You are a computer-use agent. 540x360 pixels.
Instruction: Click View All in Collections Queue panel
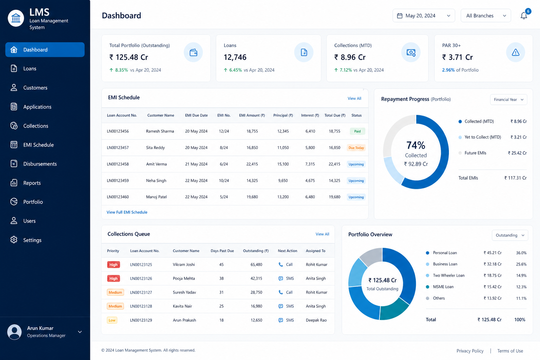click(322, 234)
